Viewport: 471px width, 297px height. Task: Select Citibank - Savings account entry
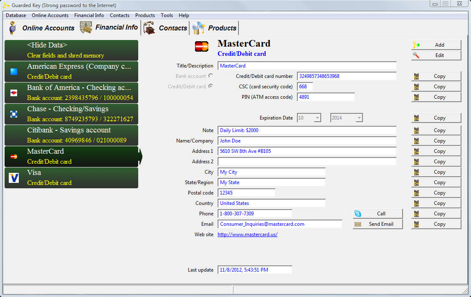[71, 135]
